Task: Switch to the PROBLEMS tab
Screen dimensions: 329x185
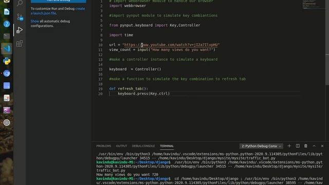Action: pyautogui.click(x=103, y=146)
